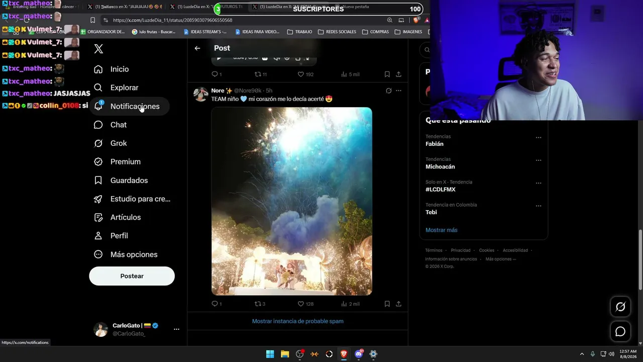The width and height of the screenshot is (643, 362).
Task: Open File Explorer from the taskbar
Action: pyautogui.click(x=285, y=354)
